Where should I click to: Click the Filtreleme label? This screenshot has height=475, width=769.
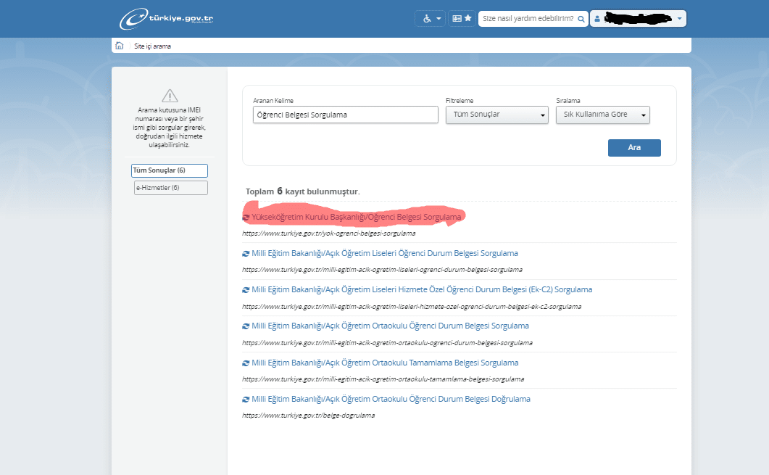(460, 101)
